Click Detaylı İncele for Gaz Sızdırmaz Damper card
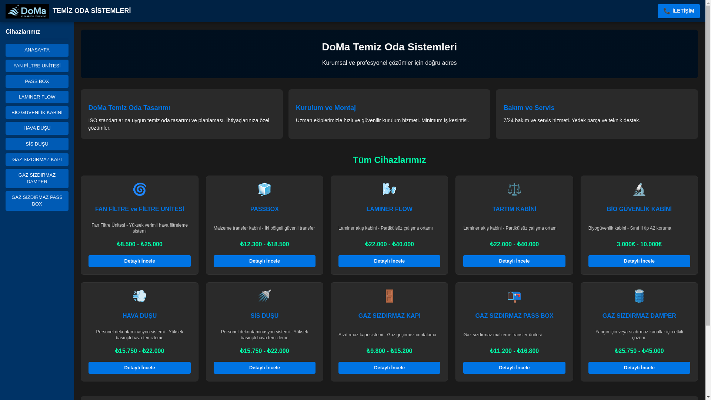This screenshot has height=400, width=711. pos(639,368)
